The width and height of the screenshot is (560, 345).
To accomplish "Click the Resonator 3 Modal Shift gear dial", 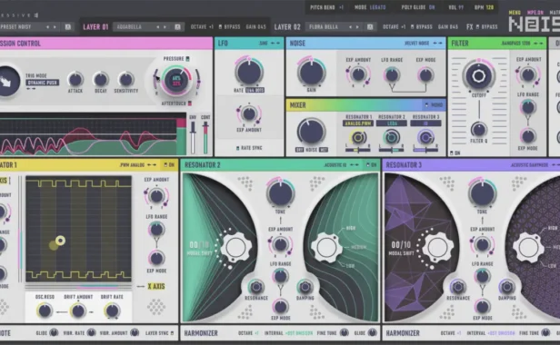I will click(x=438, y=247).
